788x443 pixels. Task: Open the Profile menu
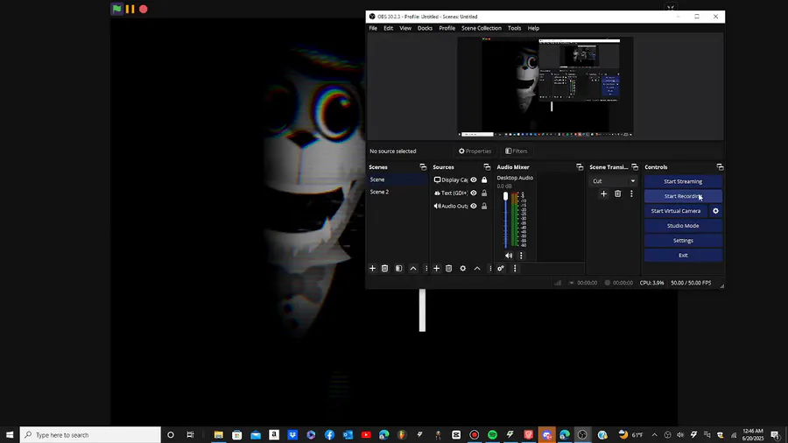pos(447,28)
